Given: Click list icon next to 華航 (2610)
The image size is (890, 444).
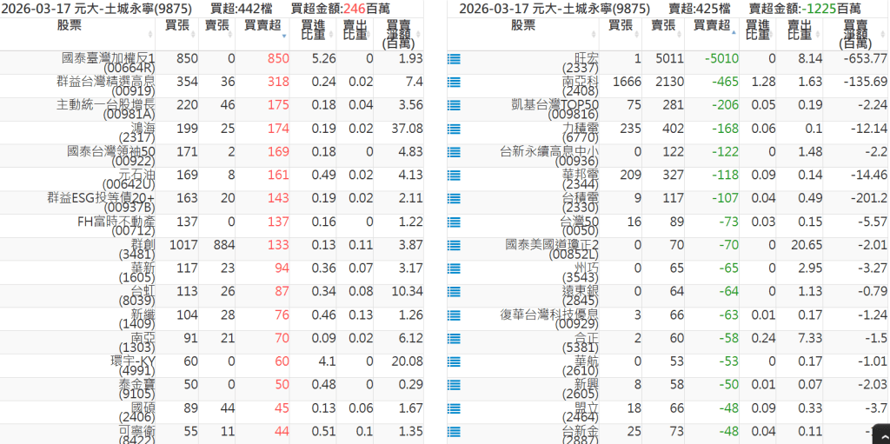Looking at the screenshot, I should click(453, 363).
